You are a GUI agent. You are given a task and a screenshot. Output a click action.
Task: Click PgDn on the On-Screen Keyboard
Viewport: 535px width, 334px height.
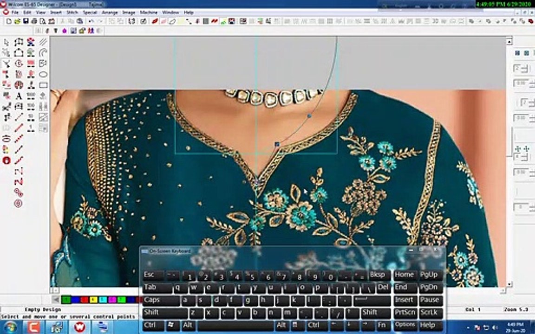pos(431,288)
